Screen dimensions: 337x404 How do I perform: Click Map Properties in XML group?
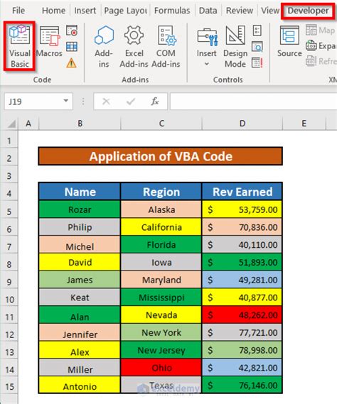point(321,30)
